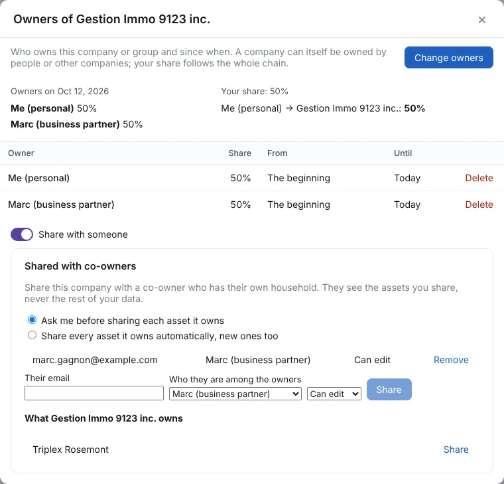Click Marc (business partner) in the owners table
This screenshot has width=504, height=484.
61,204
